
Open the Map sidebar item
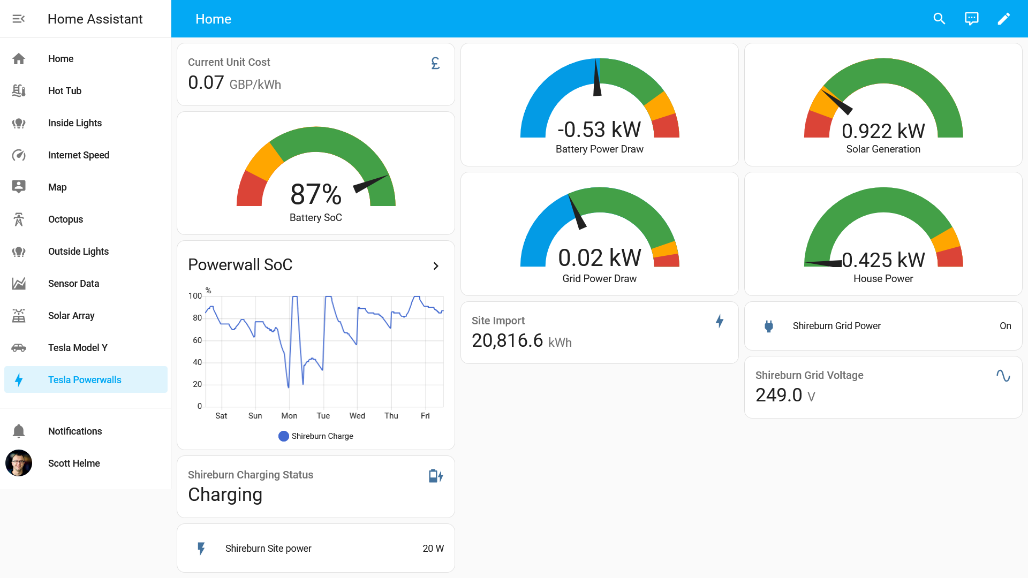pyautogui.click(x=57, y=187)
